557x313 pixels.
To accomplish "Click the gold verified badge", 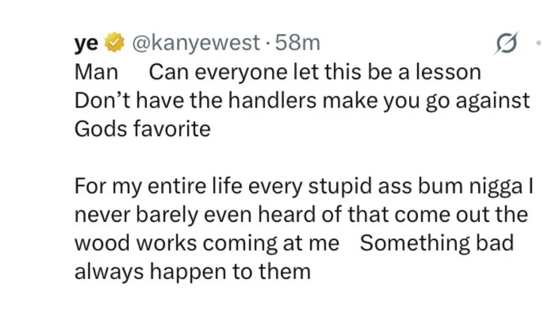I will pos(114,43).
